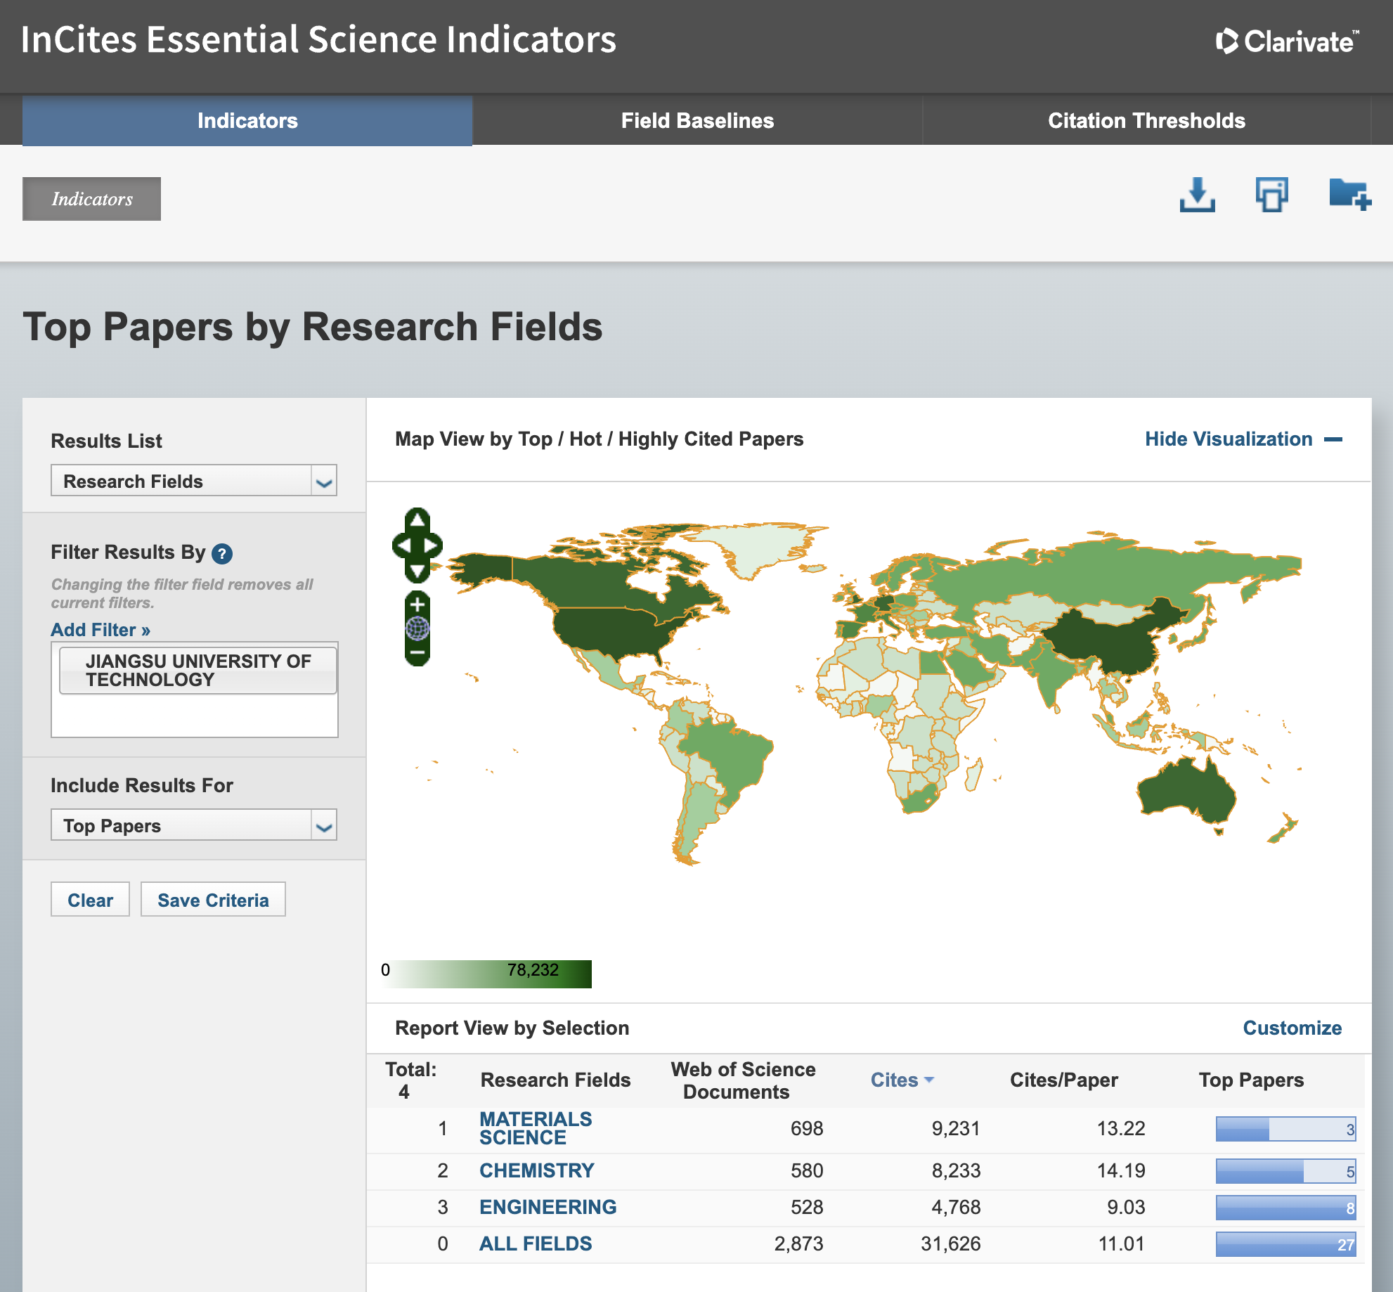The image size is (1393, 1292).
Task: Select the Jiangsu University of Technology filter entry
Action: (x=197, y=671)
